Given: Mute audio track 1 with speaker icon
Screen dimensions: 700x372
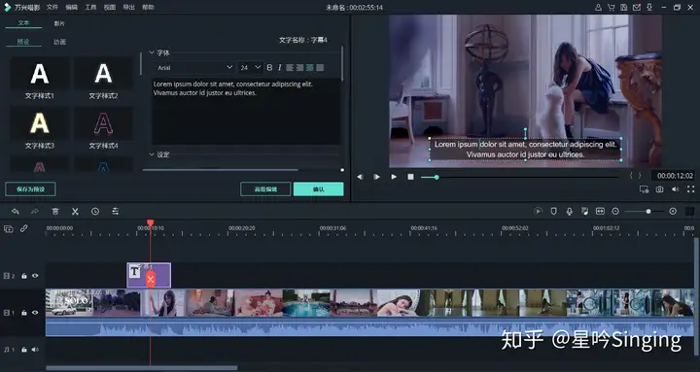Looking at the screenshot, I should 35,350.
